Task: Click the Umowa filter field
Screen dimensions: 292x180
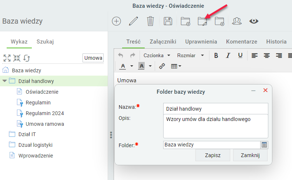Action: (x=93, y=58)
